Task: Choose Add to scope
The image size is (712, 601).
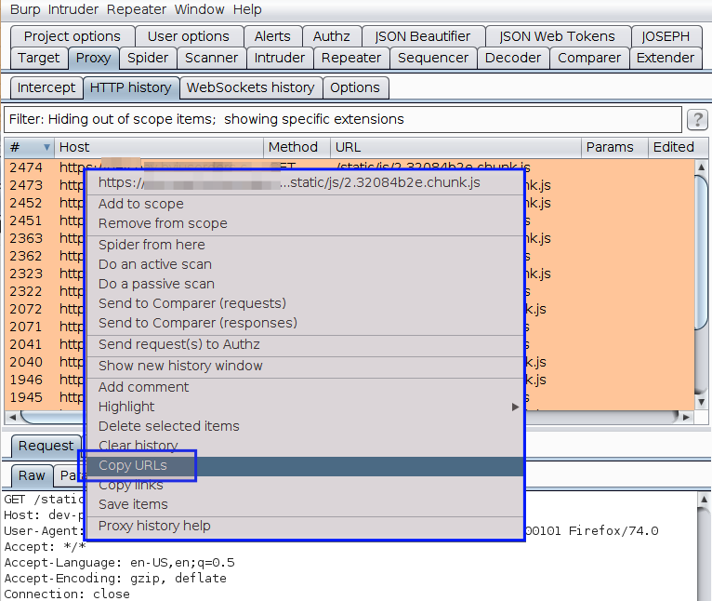Action: (x=305, y=204)
